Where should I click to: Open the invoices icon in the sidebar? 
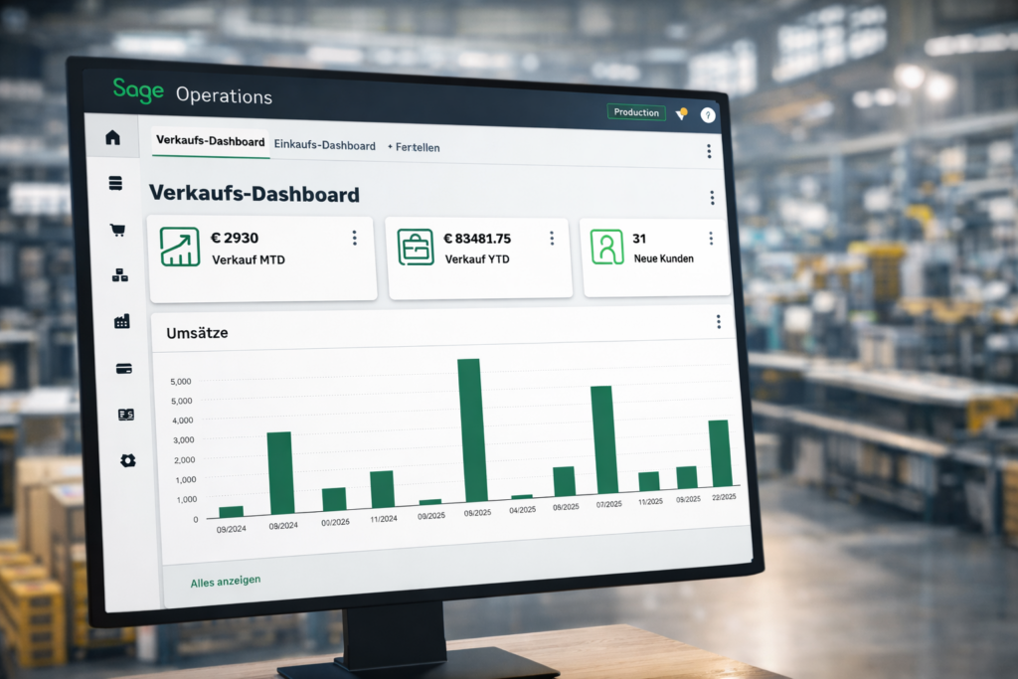tap(126, 414)
